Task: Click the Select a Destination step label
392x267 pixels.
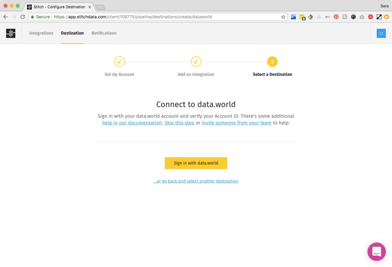Action: (x=272, y=74)
